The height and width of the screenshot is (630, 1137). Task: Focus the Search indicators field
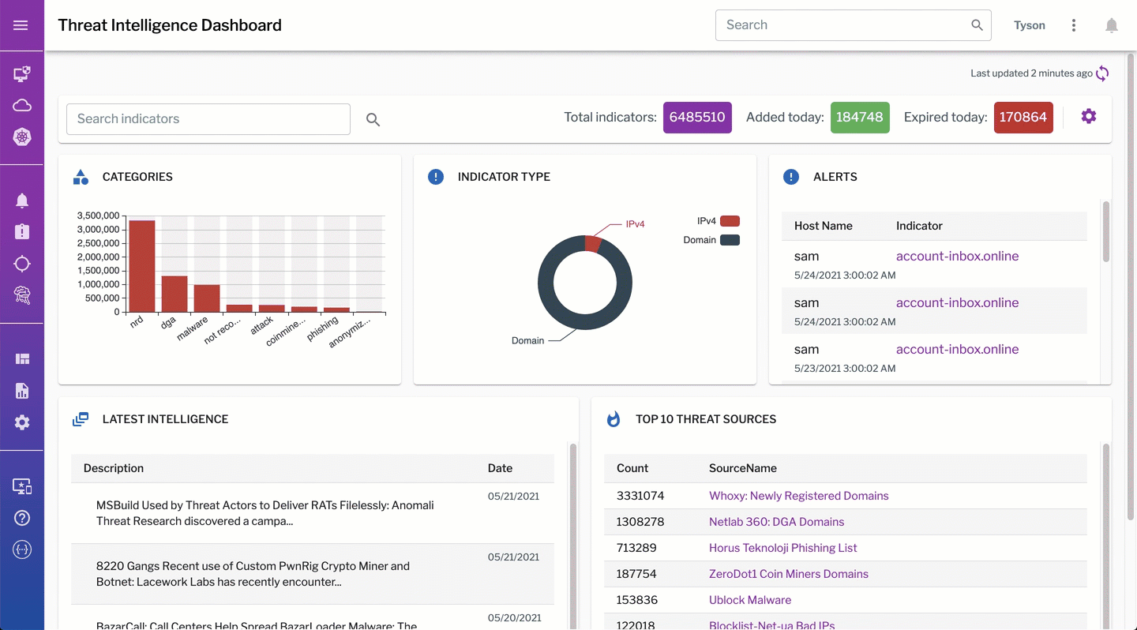point(208,119)
